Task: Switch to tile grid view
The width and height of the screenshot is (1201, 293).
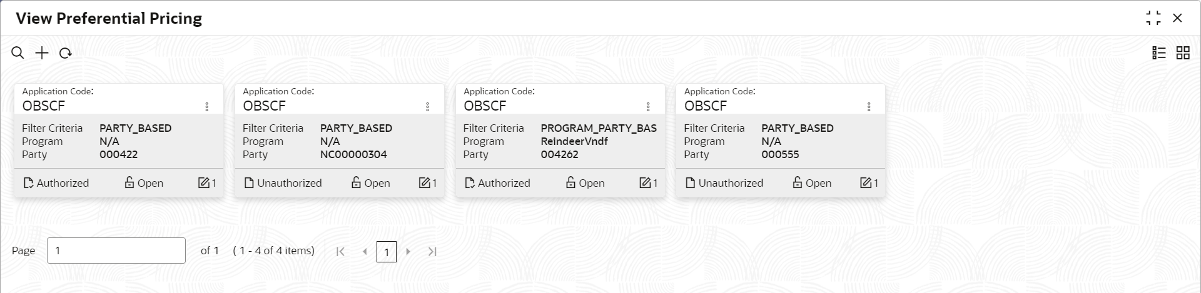Action: pyautogui.click(x=1183, y=53)
